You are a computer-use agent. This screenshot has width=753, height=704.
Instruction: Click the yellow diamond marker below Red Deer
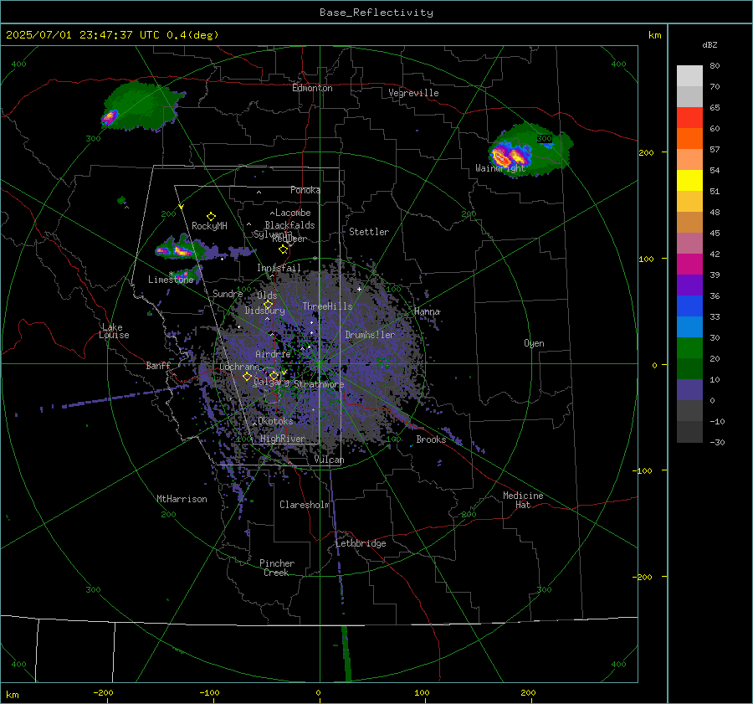(x=284, y=249)
